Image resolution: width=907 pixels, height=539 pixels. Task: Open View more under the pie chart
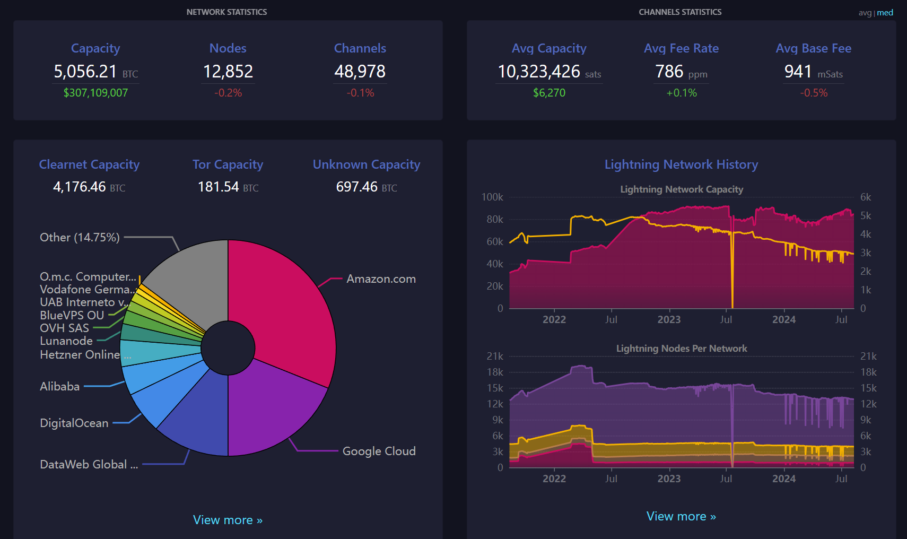point(228,520)
